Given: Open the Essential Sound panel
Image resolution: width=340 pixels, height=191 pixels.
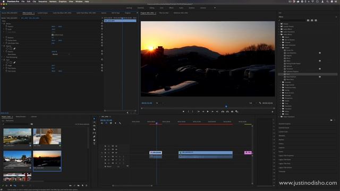Looking at the screenshot, I should 284,128.
